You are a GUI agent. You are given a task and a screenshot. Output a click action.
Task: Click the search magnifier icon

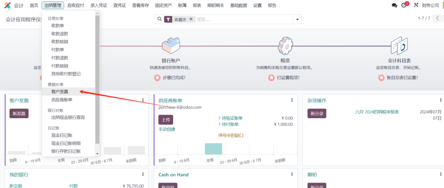[x=159, y=19]
